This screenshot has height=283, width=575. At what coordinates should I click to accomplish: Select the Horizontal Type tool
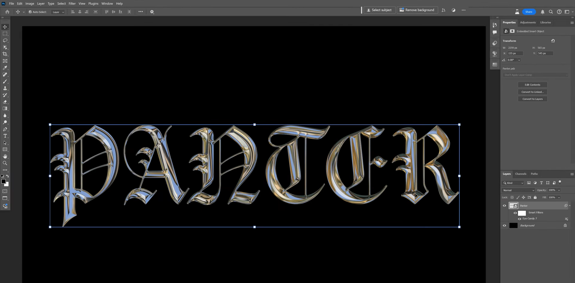pyautogui.click(x=5, y=136)
